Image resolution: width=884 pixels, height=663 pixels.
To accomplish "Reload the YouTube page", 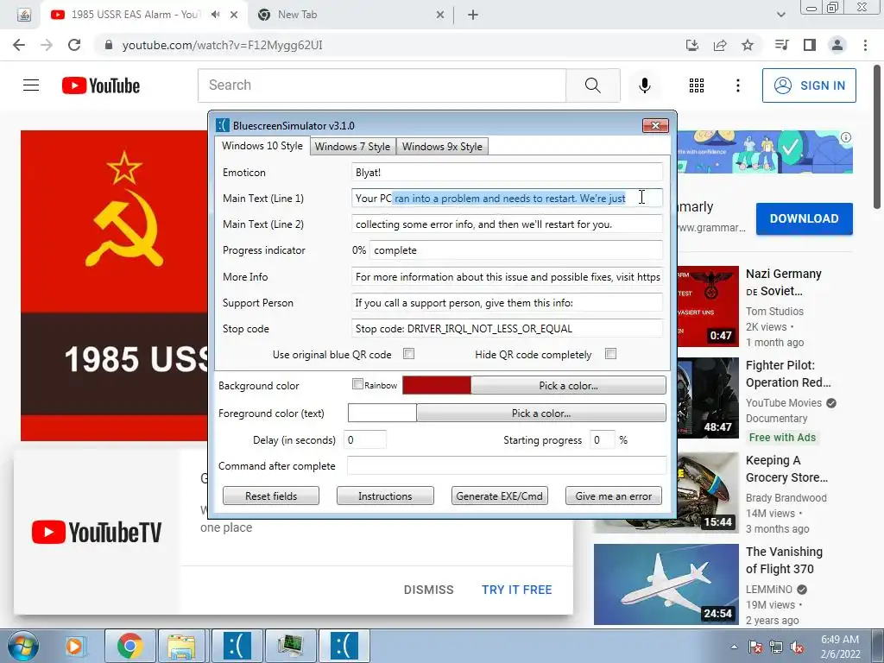I will pos(74,45).
